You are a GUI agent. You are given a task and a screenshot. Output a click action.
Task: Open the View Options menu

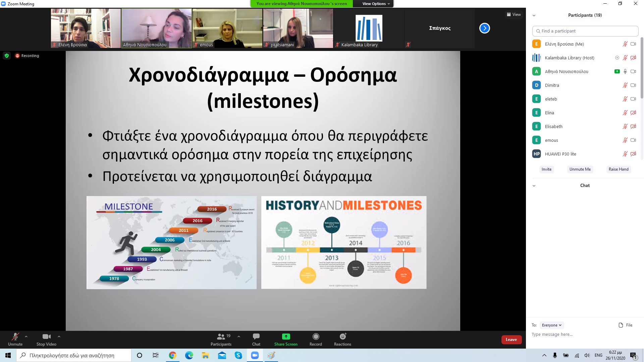pyautogui.click(x=376, y=4)
